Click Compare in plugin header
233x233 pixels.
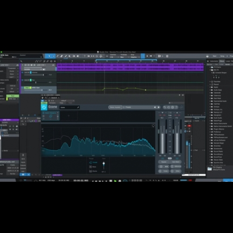point(52,103)
